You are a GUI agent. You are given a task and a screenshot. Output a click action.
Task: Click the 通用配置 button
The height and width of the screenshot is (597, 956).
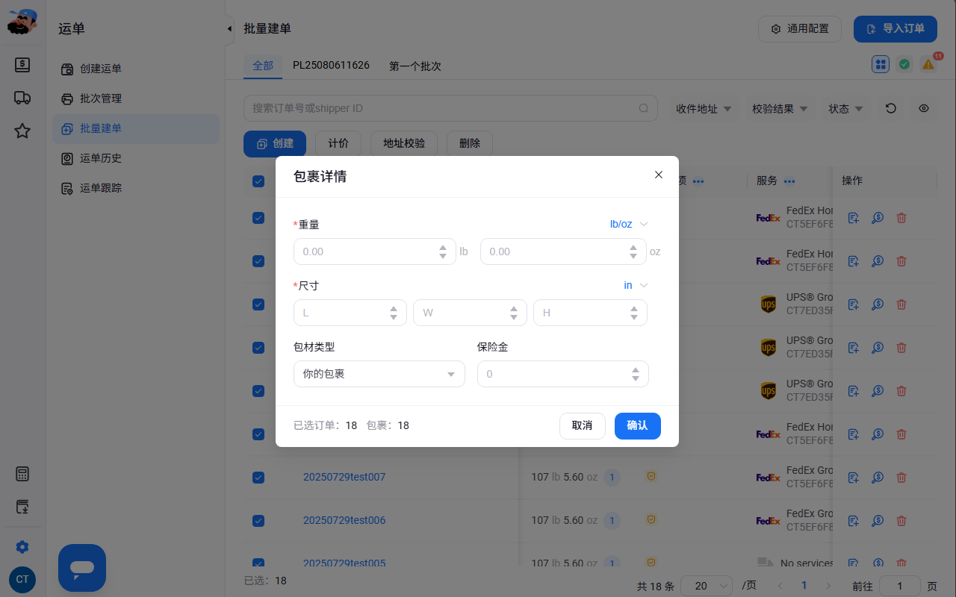[800, 29]
